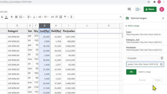The height and width of the screenshot is (94, 167).
Task: Insert comment toolbar icon
Action: [57, 17]
